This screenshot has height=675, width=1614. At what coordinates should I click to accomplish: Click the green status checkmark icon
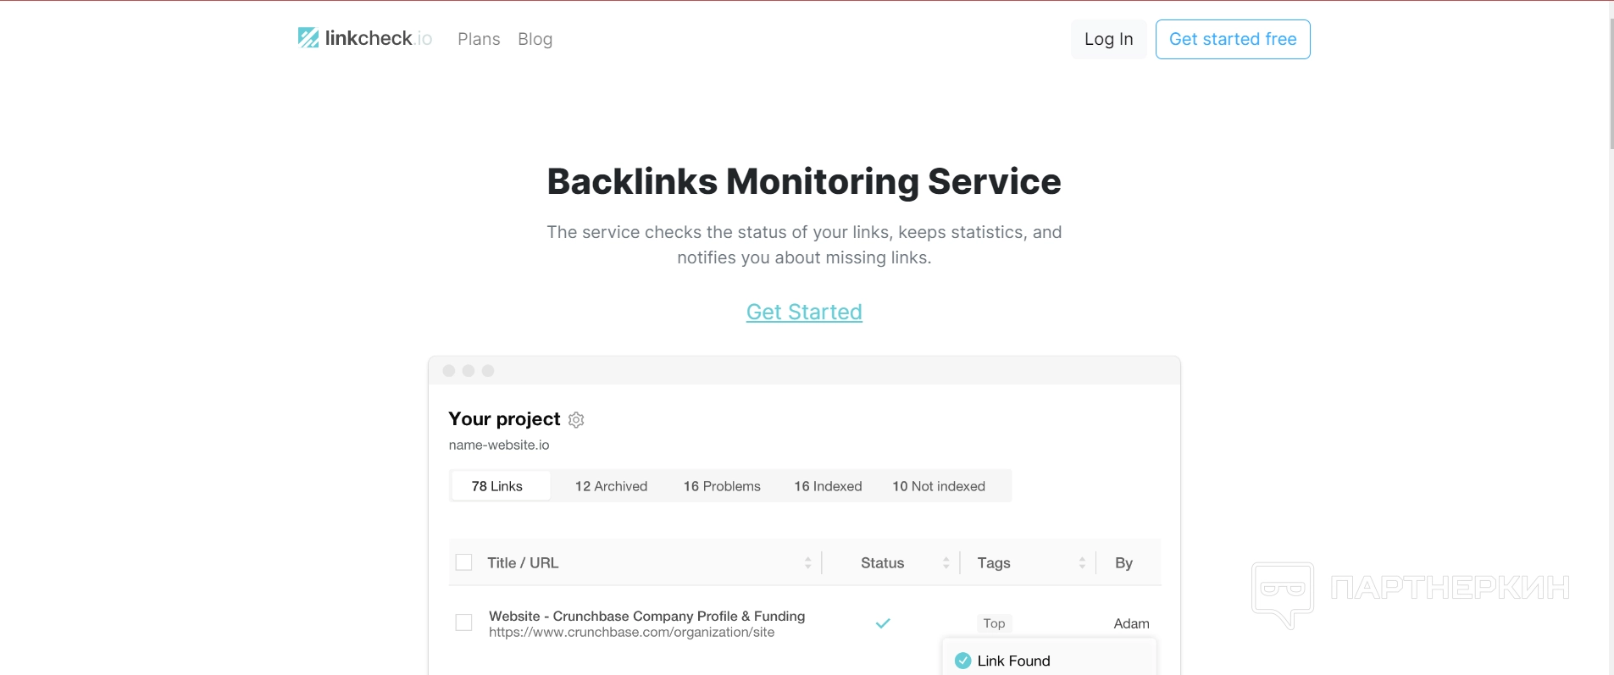click(x=883, y=623)
